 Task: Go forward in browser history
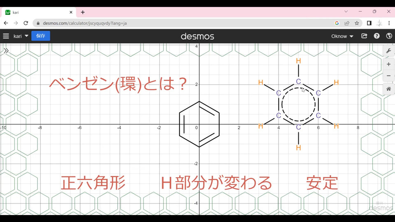tap(16, 23)
